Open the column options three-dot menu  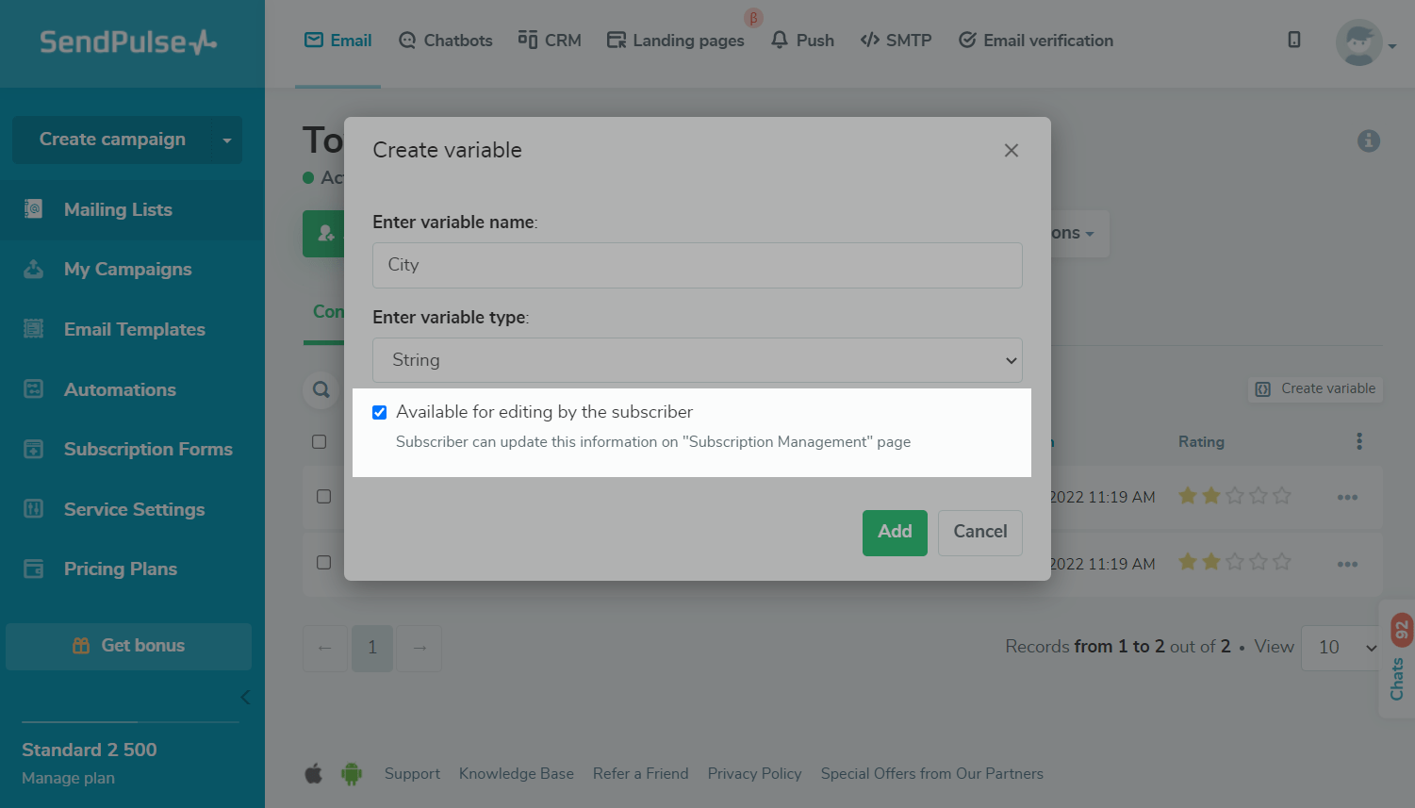[1358, 441]
